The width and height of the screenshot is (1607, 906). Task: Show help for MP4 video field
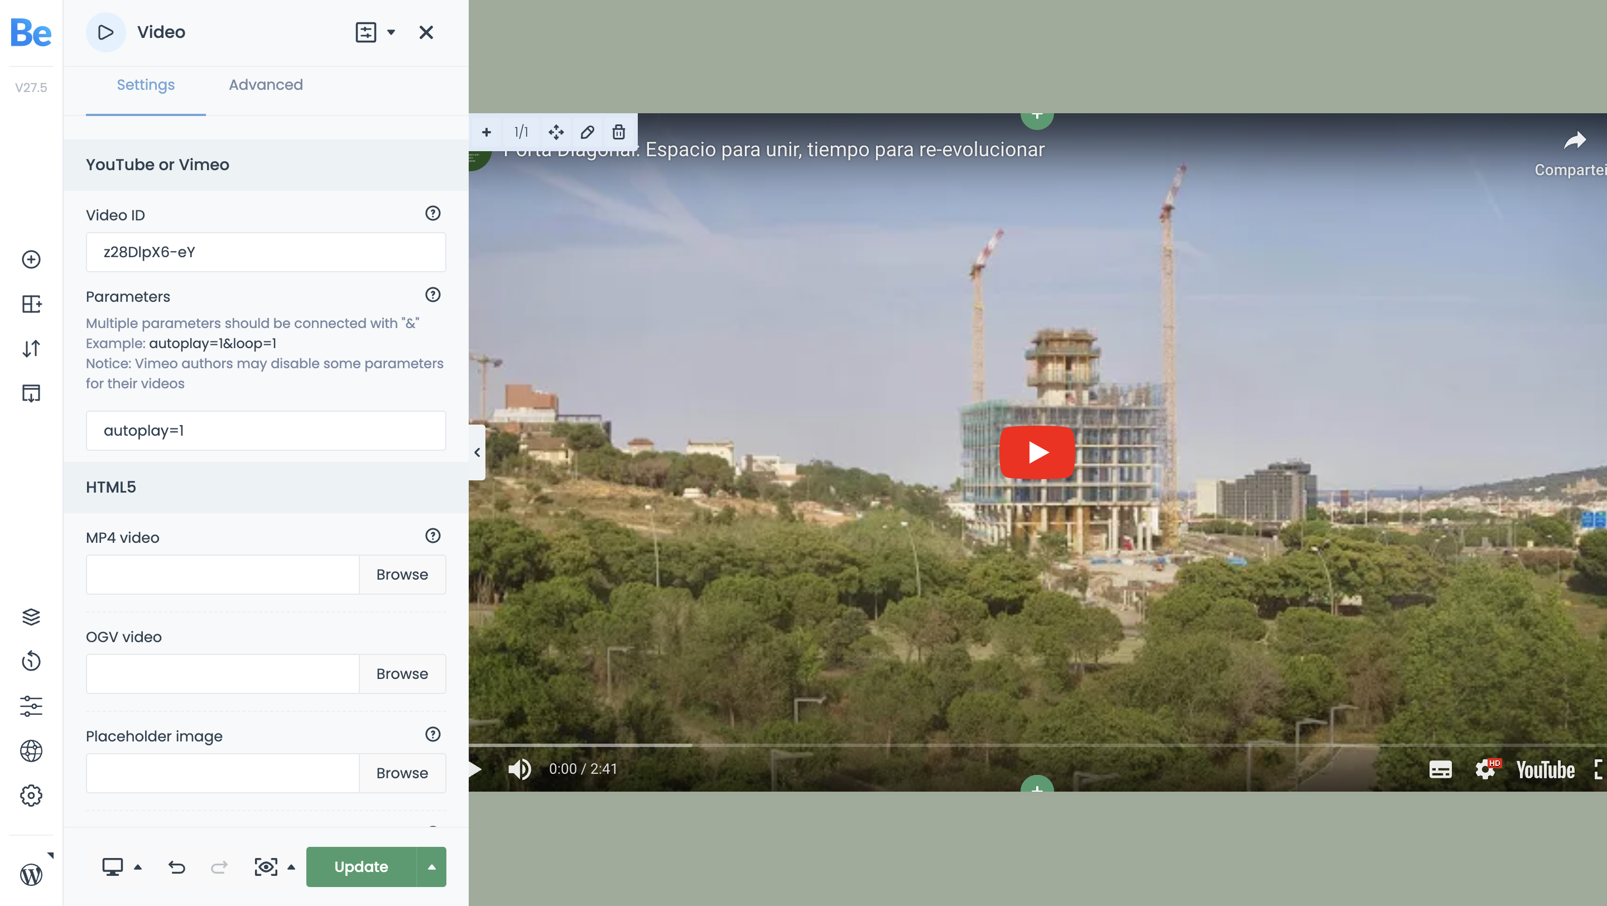[433, 536]
